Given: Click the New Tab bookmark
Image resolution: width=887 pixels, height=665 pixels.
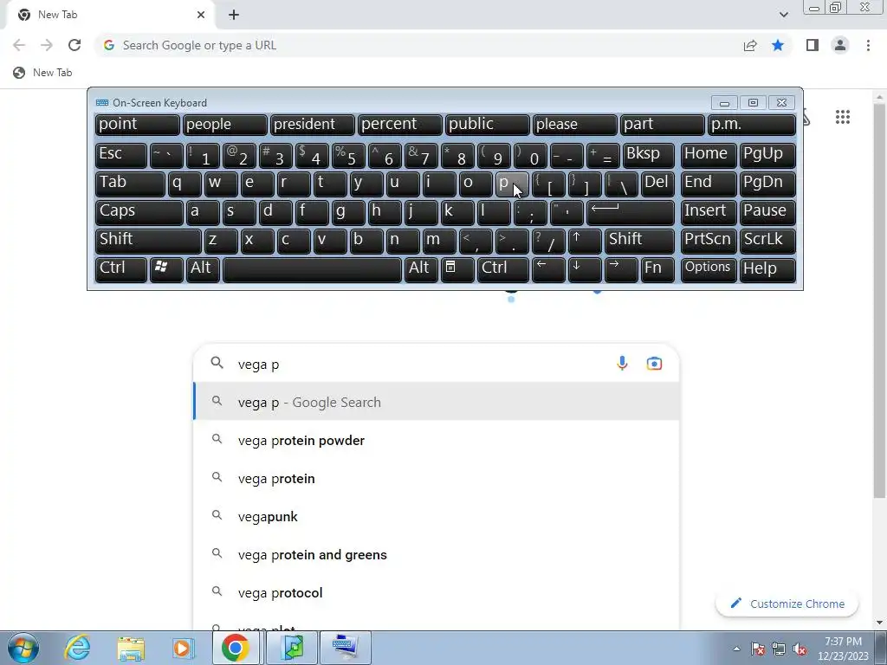Looking at the screenshot, I should click(x=43, y=73).
